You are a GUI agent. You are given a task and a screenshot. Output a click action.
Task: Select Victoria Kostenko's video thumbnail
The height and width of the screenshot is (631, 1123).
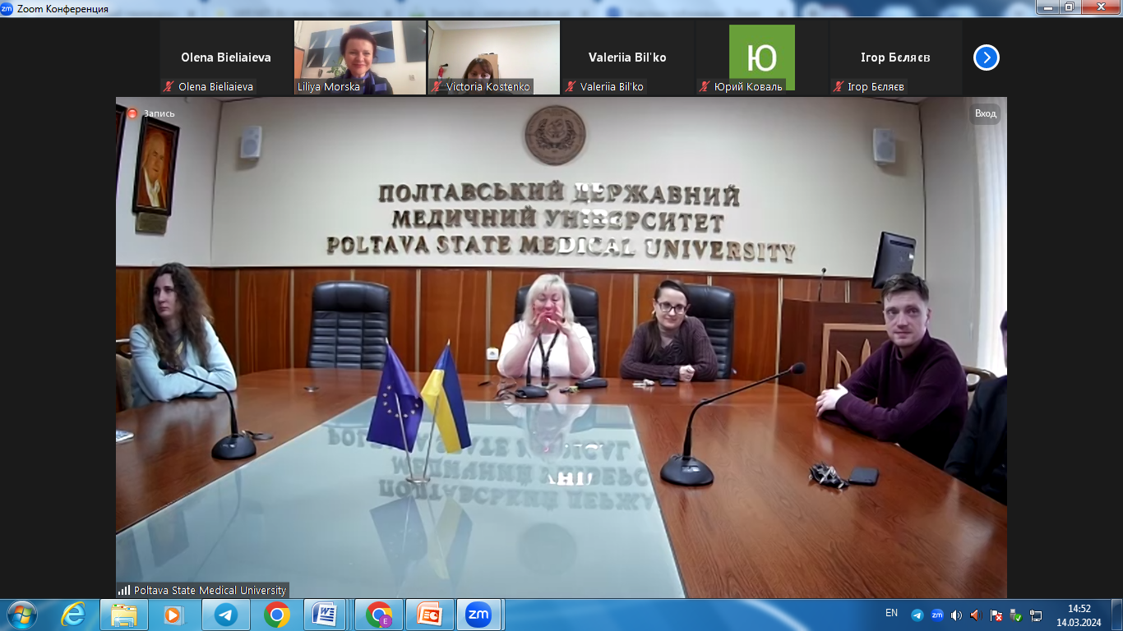pyautogui.click(x=493, y=58)
